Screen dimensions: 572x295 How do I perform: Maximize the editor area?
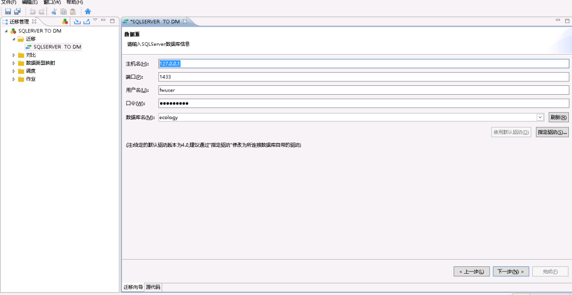[567, 21]
